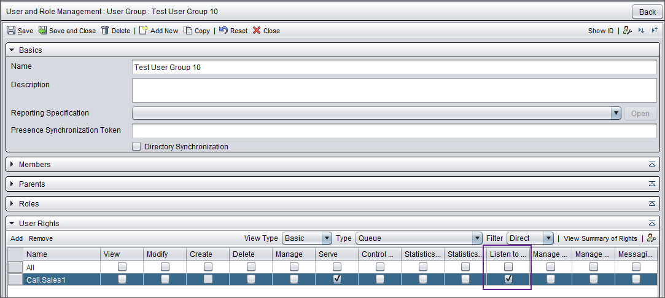This screenshot has width=665, height=298.
Task: Open View Summary of Rights
Action: [x=600, y=238]
